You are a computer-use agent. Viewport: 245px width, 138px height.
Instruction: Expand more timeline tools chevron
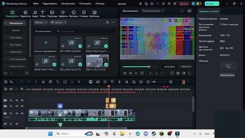click(x=79, y=82)
